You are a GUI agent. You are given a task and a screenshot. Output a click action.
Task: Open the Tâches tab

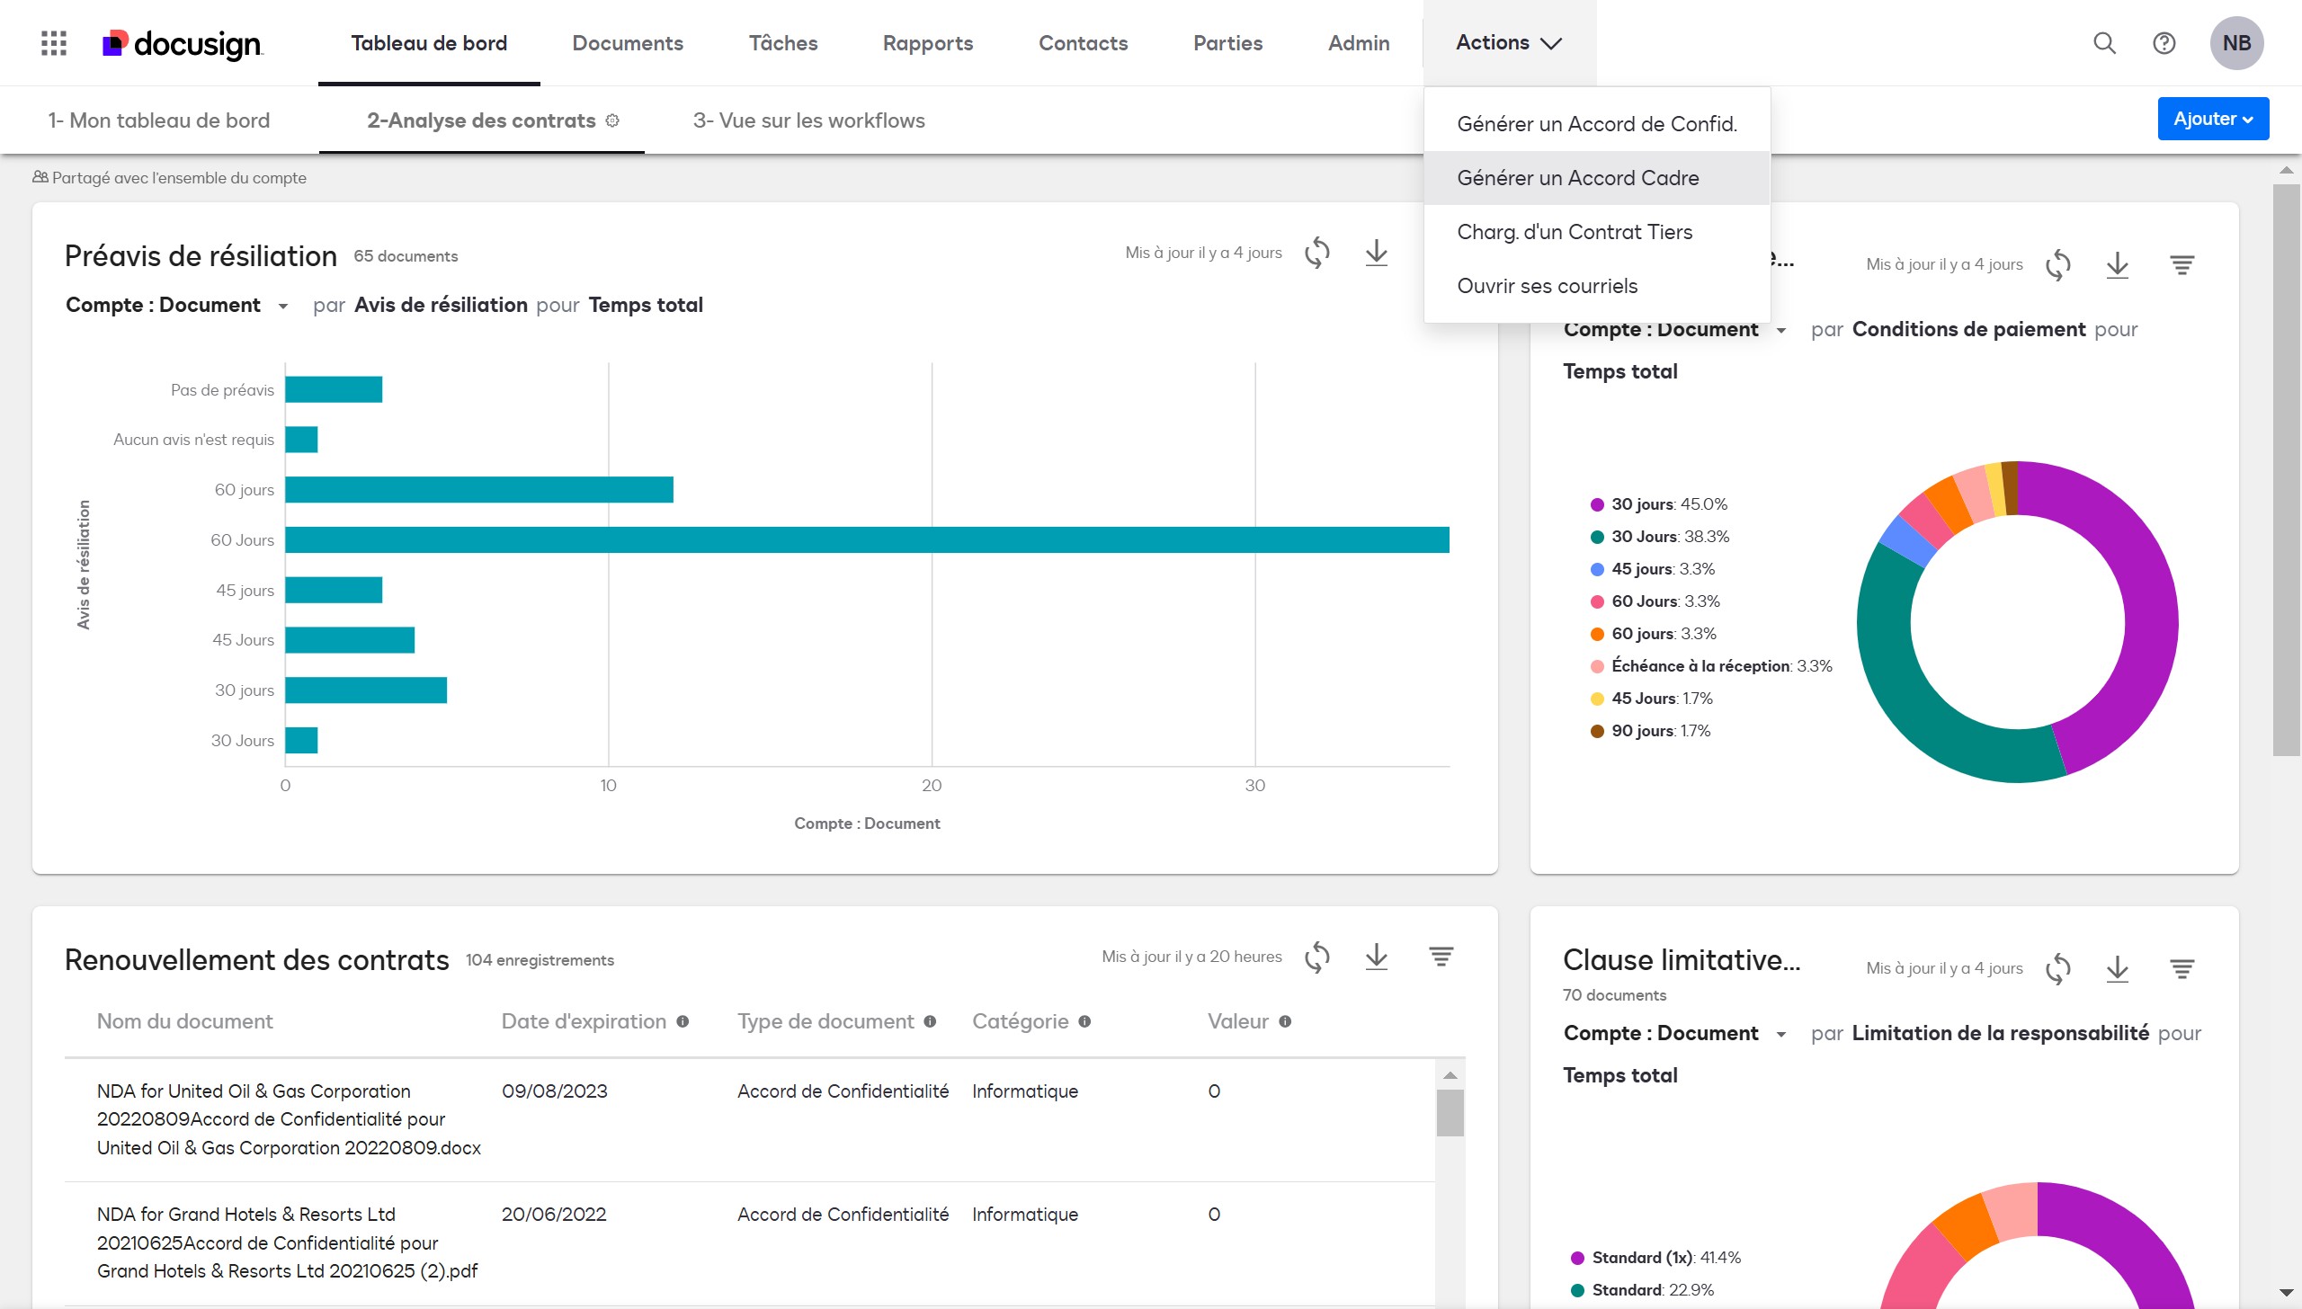(x=783, y=43)
